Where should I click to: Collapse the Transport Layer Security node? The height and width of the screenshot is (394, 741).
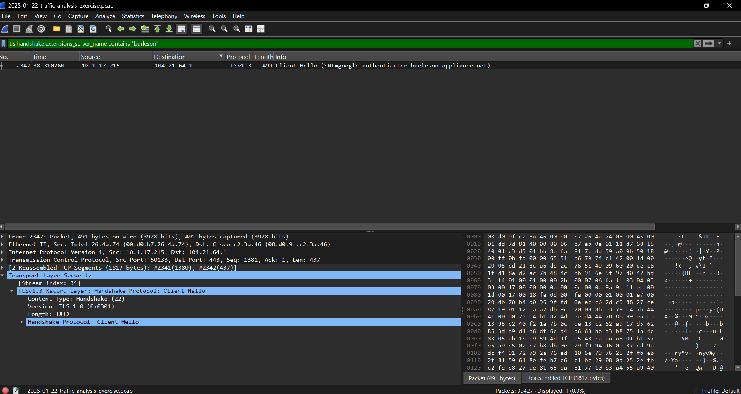pyautogui.click(x=2, y=275)
